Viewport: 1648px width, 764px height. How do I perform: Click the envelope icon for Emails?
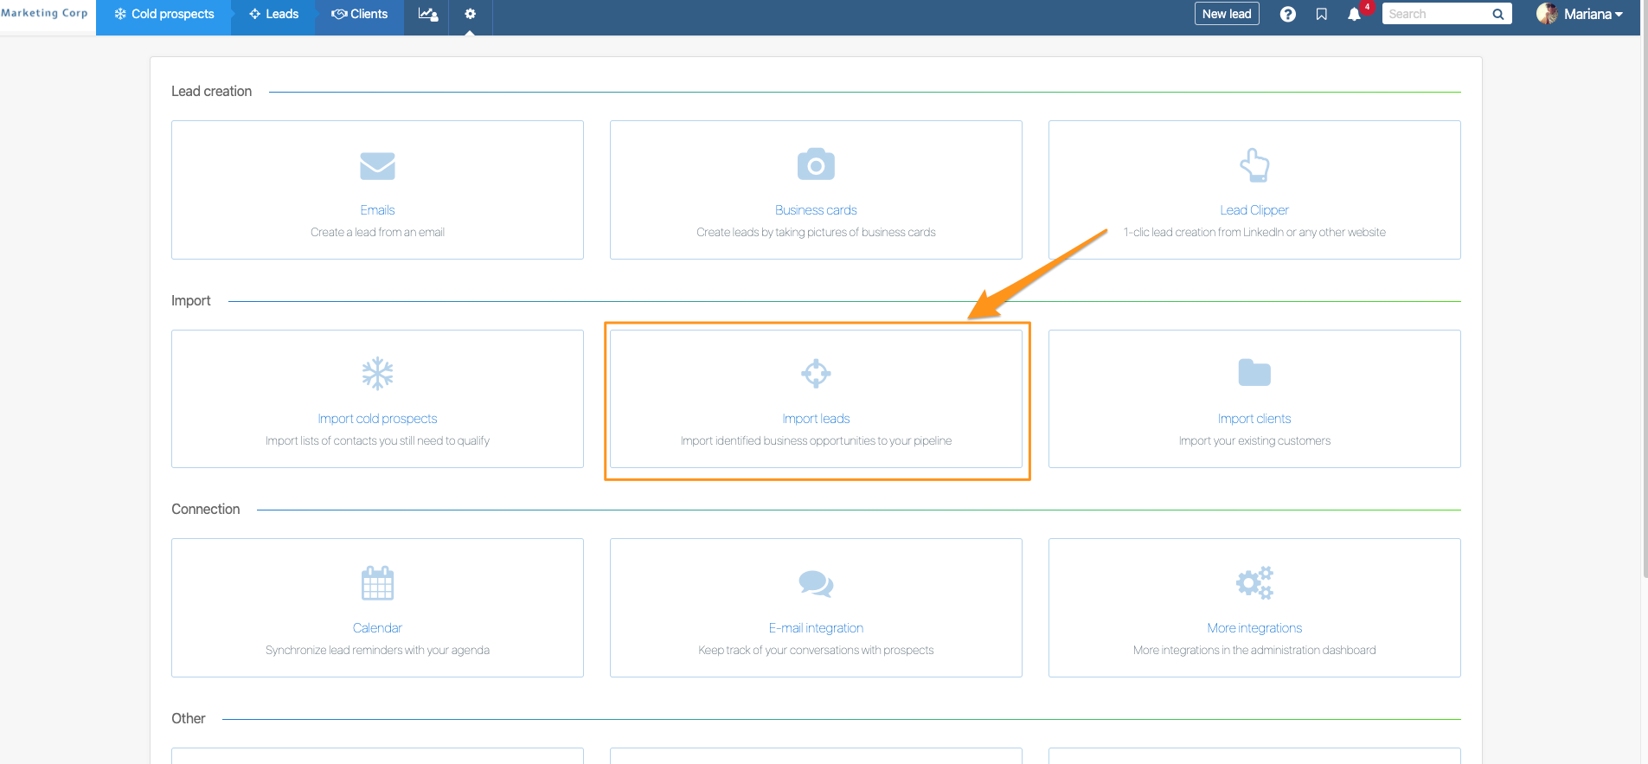click(377, 166)
